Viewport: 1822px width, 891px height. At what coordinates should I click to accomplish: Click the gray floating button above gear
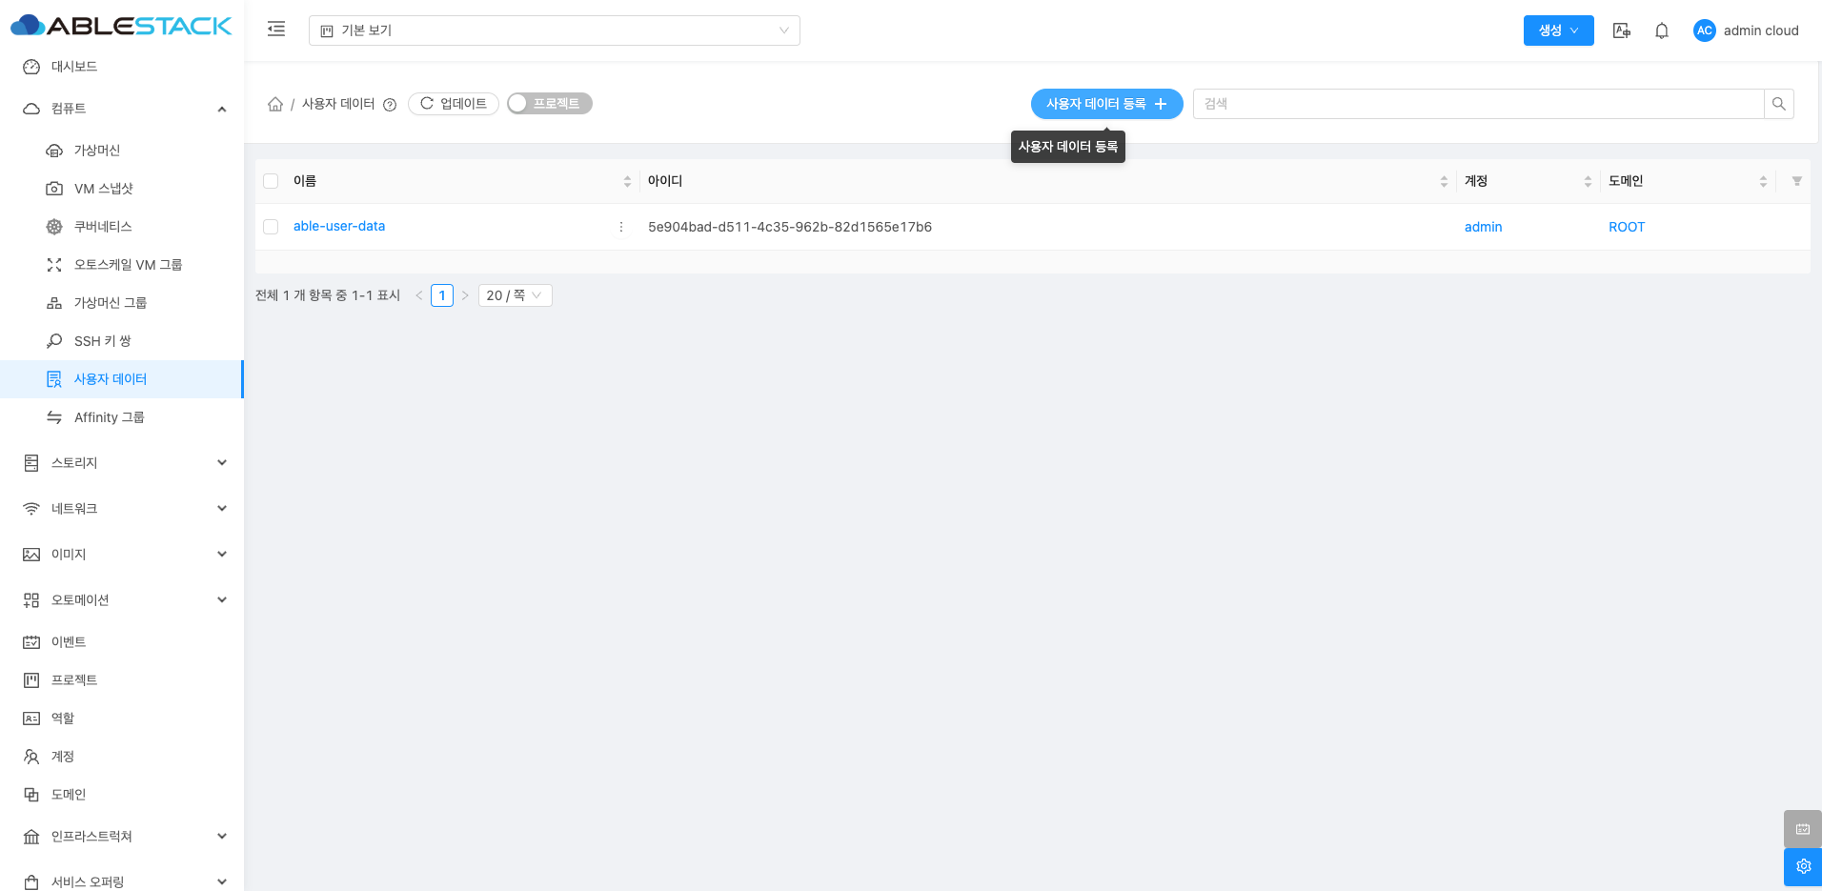[x=1803, y=829]
